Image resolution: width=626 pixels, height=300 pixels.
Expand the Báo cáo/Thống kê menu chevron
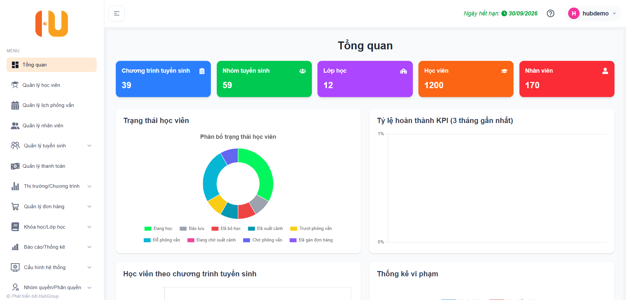pos(89,247)
